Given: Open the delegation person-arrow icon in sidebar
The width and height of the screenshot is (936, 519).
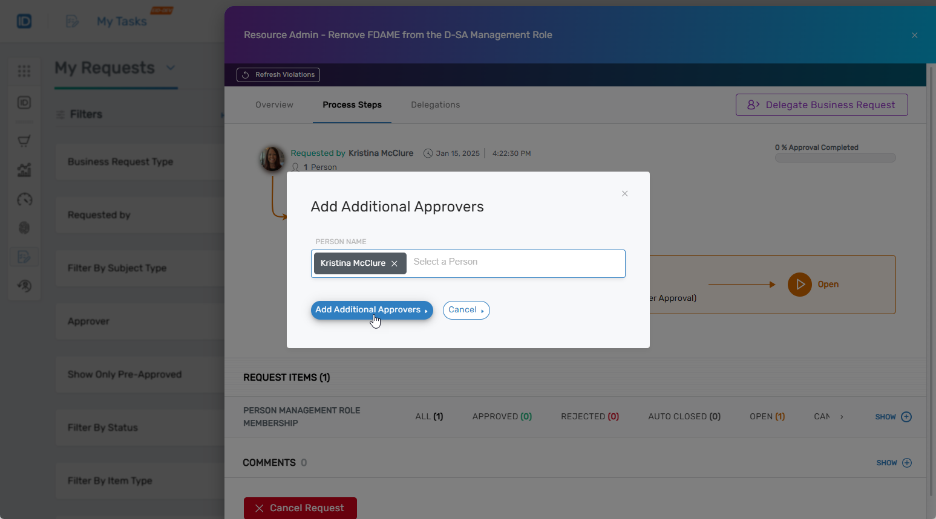Looking at the screenshot, I should (24, 286).
